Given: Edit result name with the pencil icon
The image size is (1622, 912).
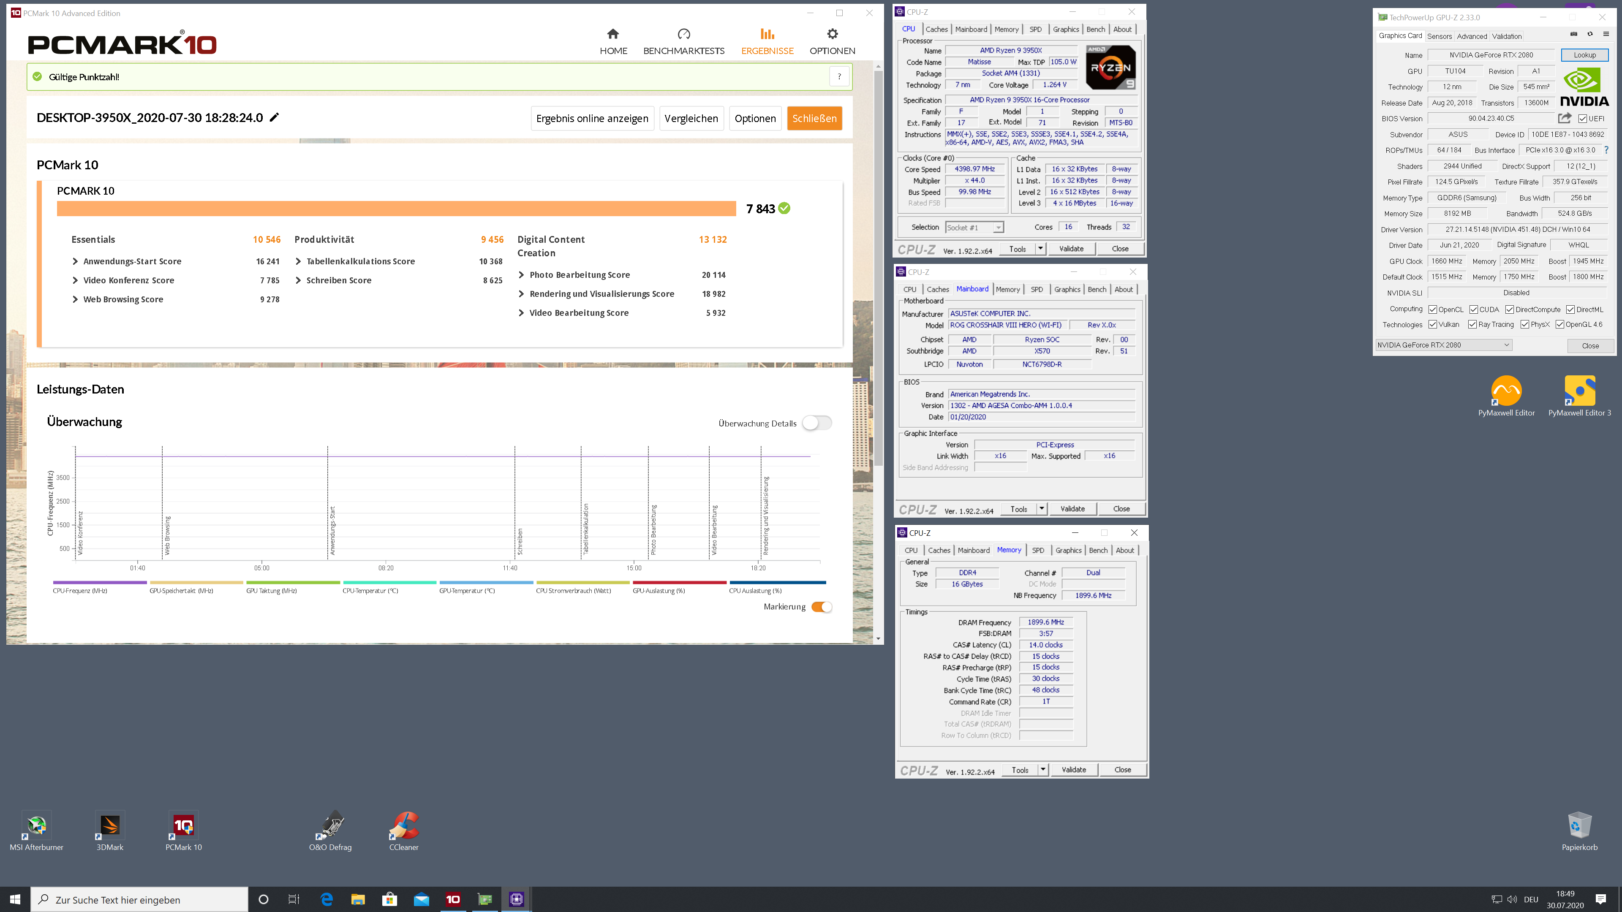Looking at the screenshot, I should [275, 117].
